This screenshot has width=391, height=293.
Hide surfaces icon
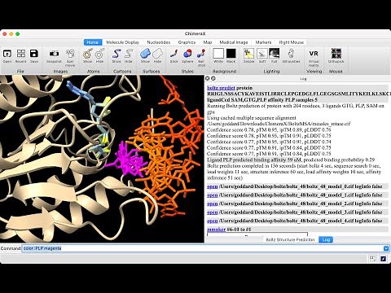tap(157, 54)
